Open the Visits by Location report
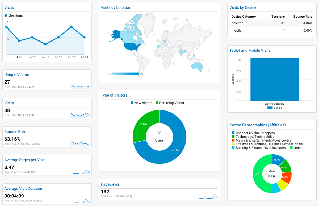Screen dimensions: 319x206 point(116,7)
